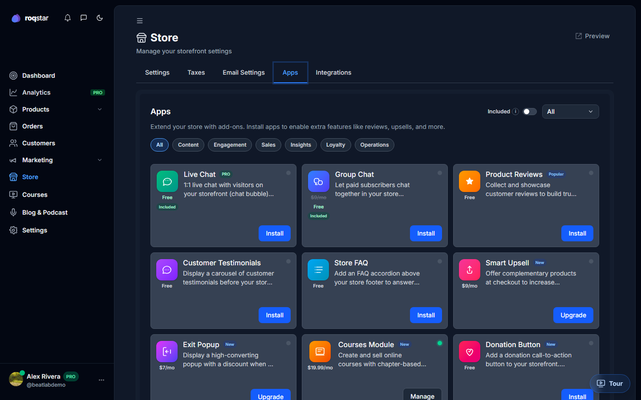Click the Store shop icon in sidebar
The height and width of the screenshot is (400, 641).
coord(13,177)
